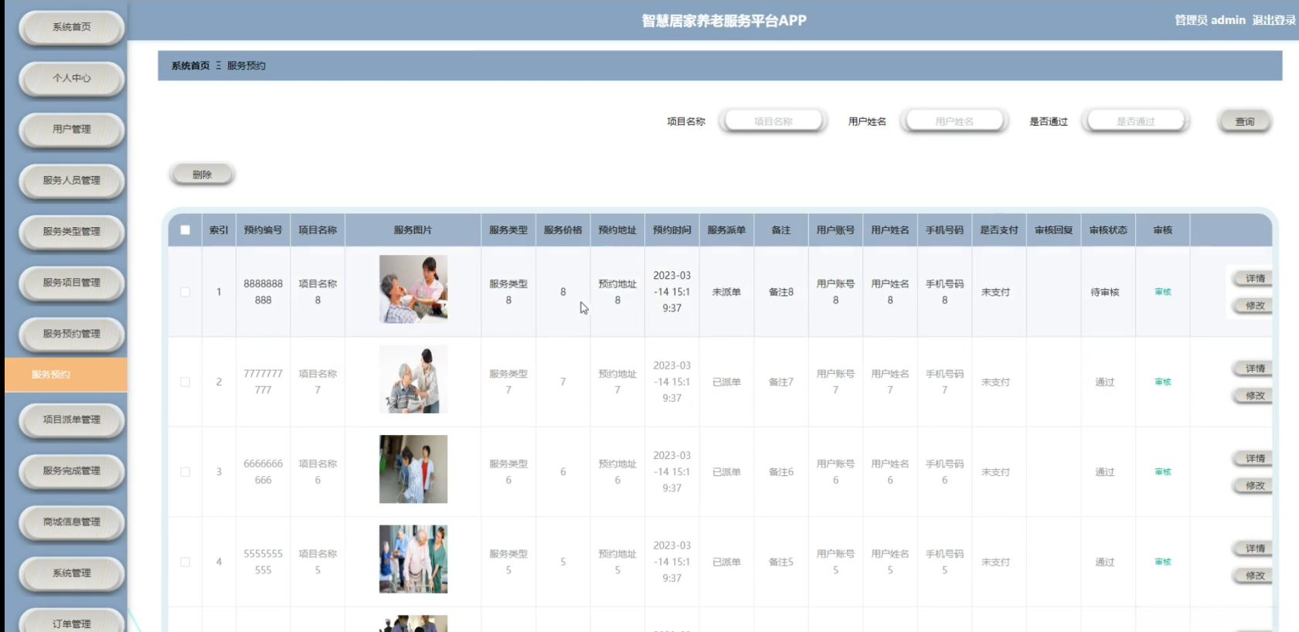Focus the 是否通过 search input
The width and height of the screenshot is (1299, 632).
[x=1135, y=121]
